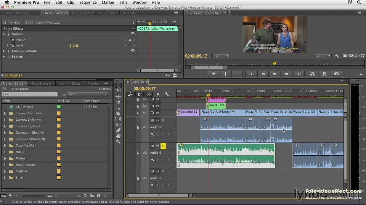Switch to Audio Clip Mixer tab

tap(93, 13)
